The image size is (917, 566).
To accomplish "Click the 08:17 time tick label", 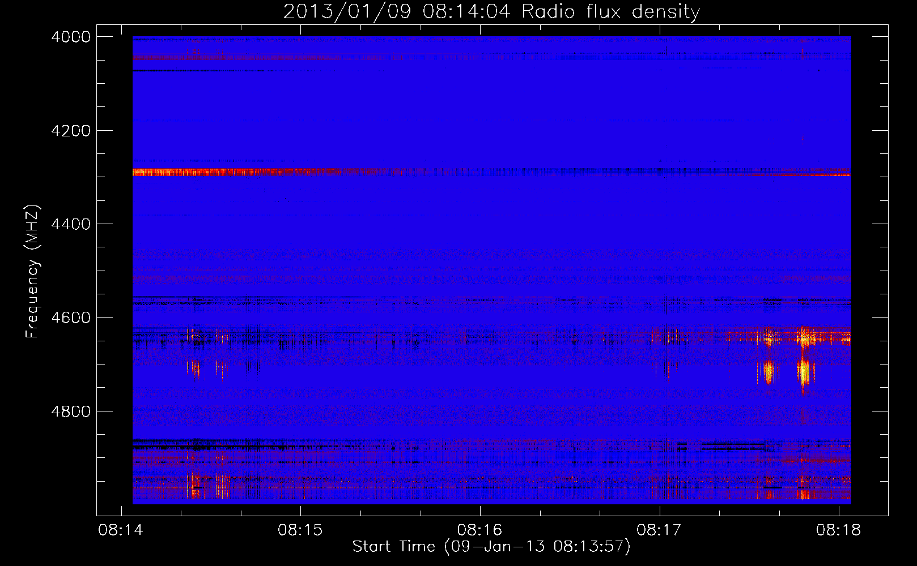I will 659,530.
